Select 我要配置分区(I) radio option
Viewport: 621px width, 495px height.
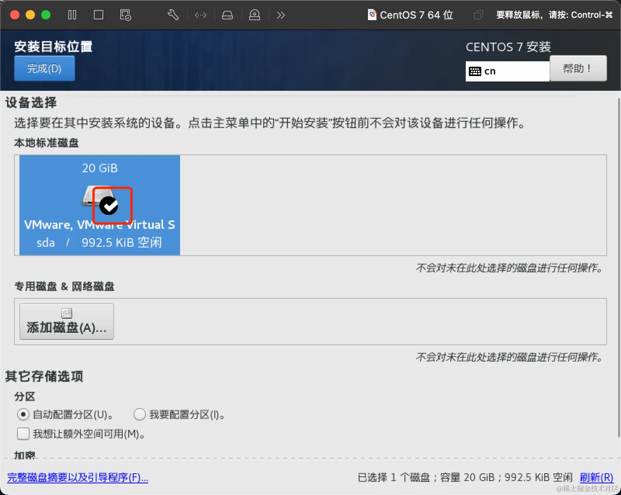click(x=140, y=415)
